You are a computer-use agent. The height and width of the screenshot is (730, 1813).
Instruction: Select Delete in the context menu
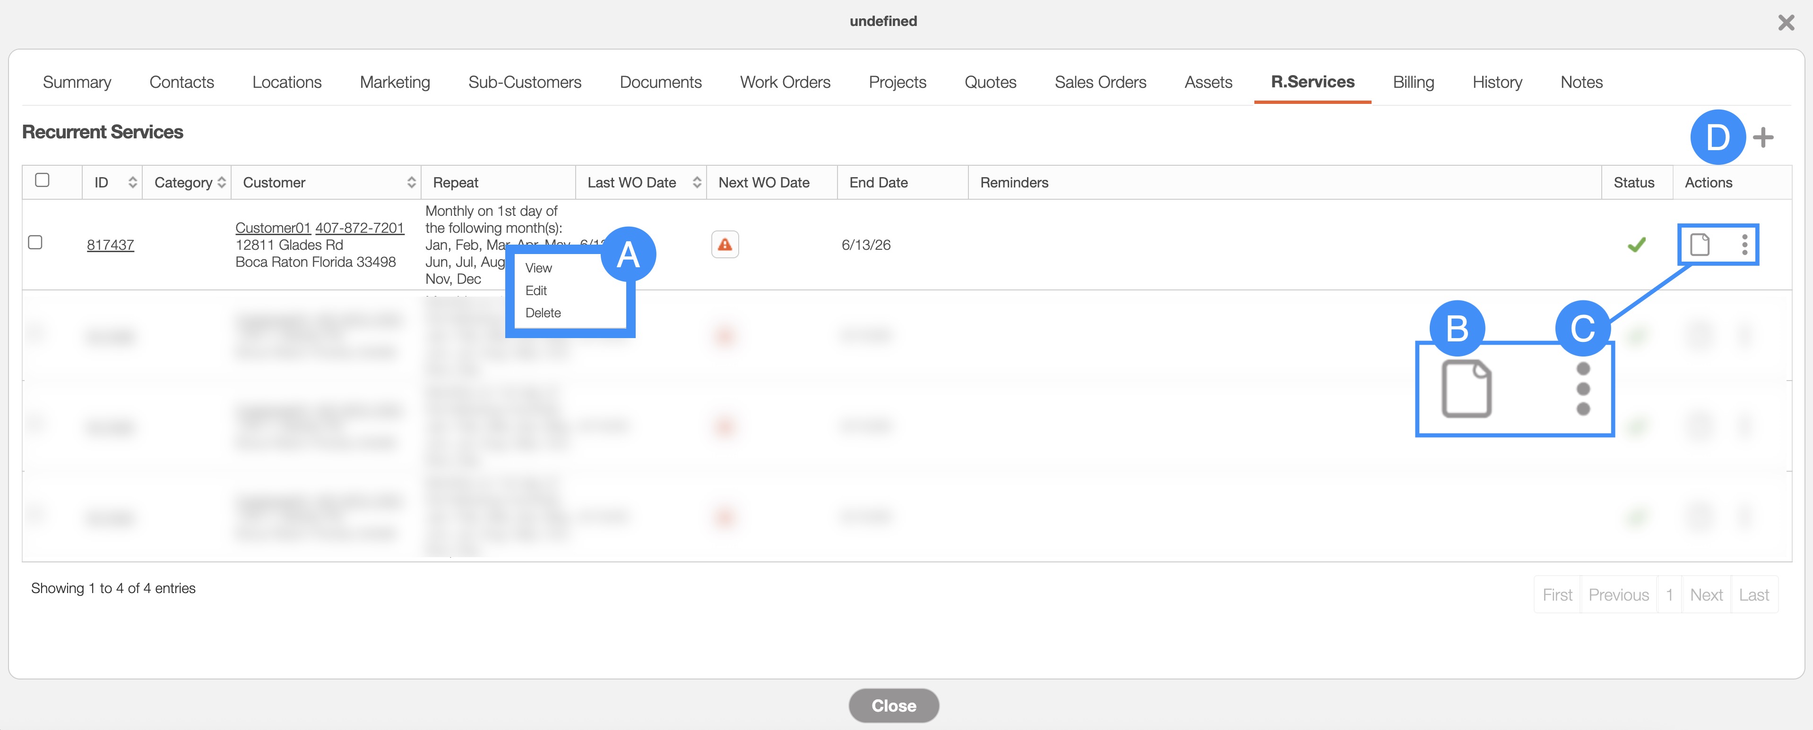click(543, 313)
